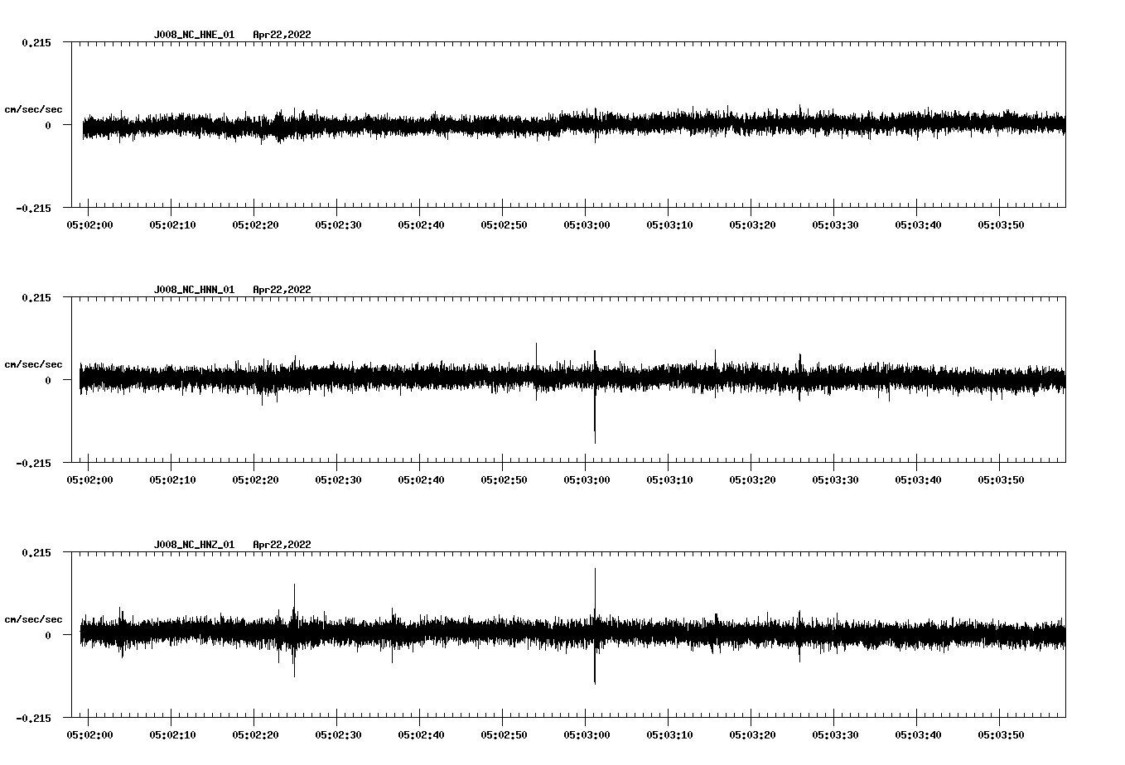
Task: Click the 05:03:50 time label under HNN plot
Action: click(x=1001, y=479)
